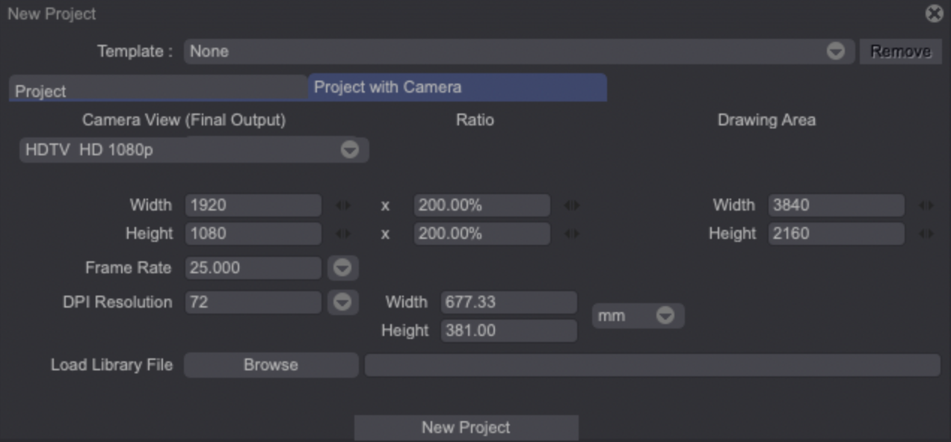951x442 pixels.
Task: Open the mm units dropdown
Action: (665, 316)
